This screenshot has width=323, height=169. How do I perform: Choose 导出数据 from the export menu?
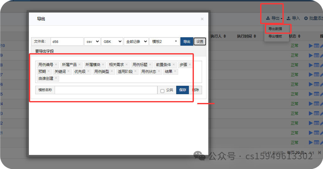tap(275, 29)
